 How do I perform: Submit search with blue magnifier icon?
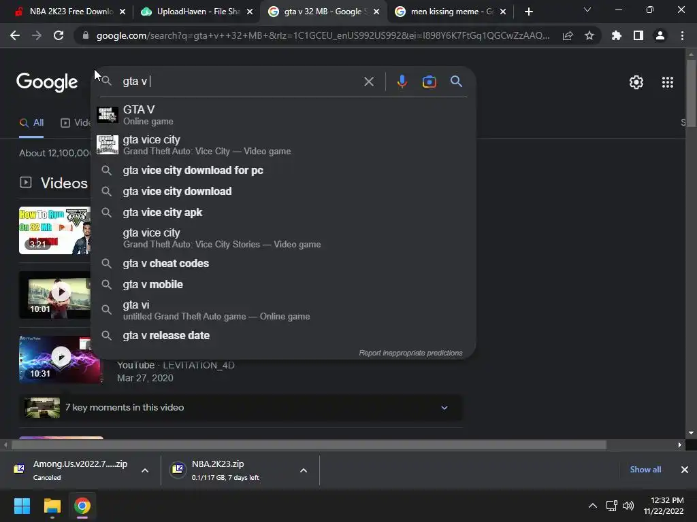456,82
